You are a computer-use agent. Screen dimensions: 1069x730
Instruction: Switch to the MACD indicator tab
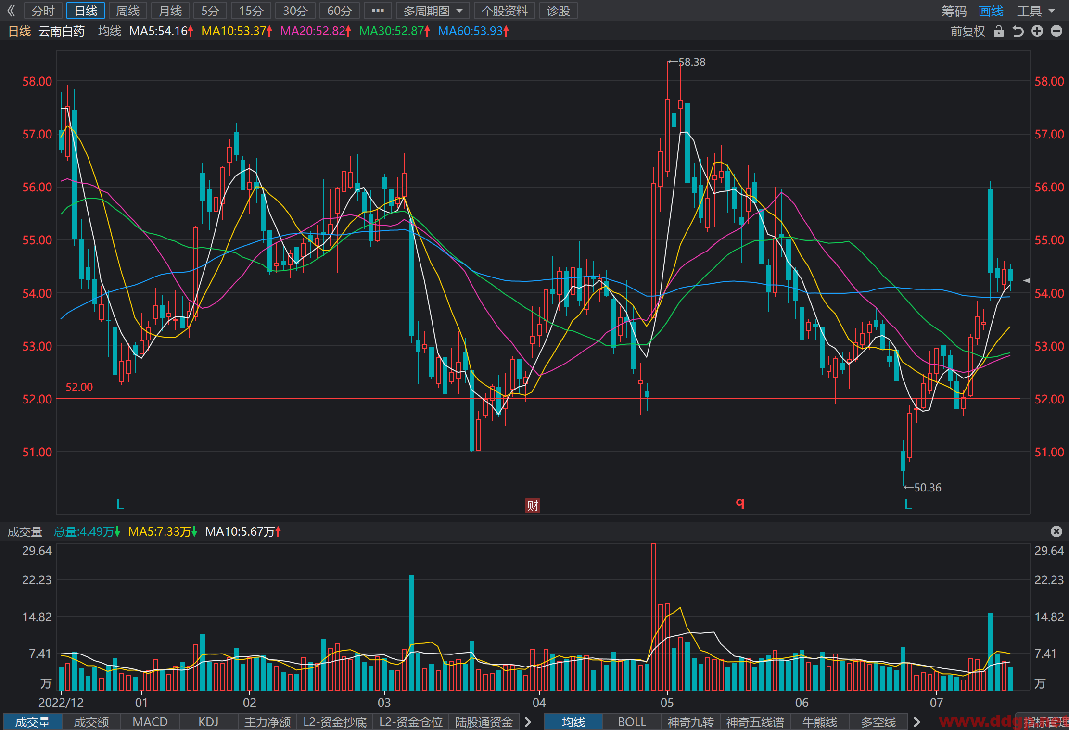(x=150, y=722)
